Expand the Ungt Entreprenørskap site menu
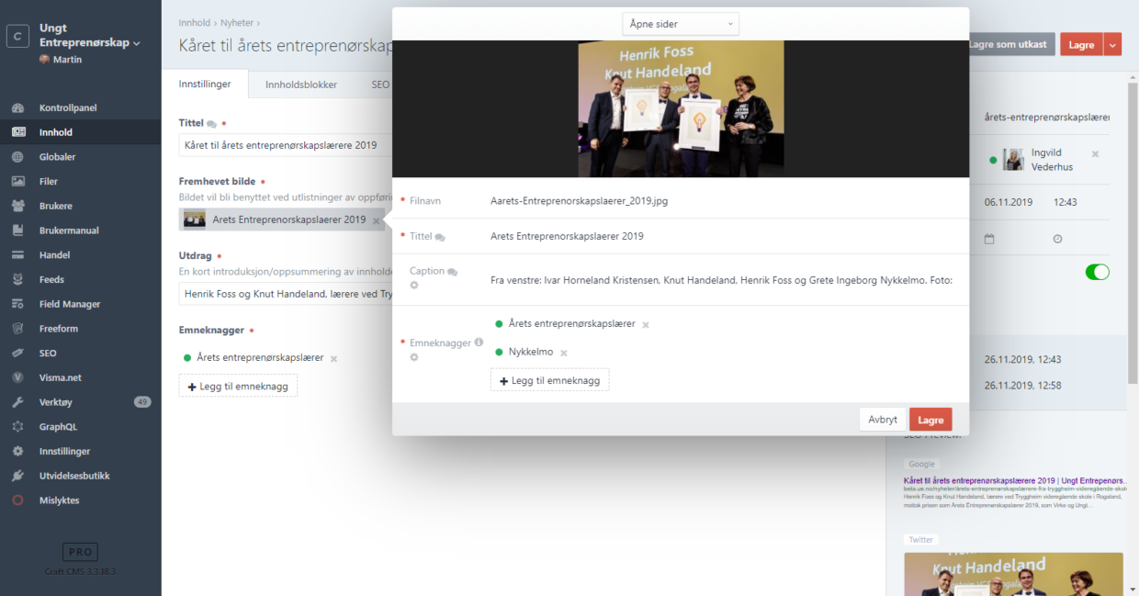The image size is (1139, 596). [137, 43]
